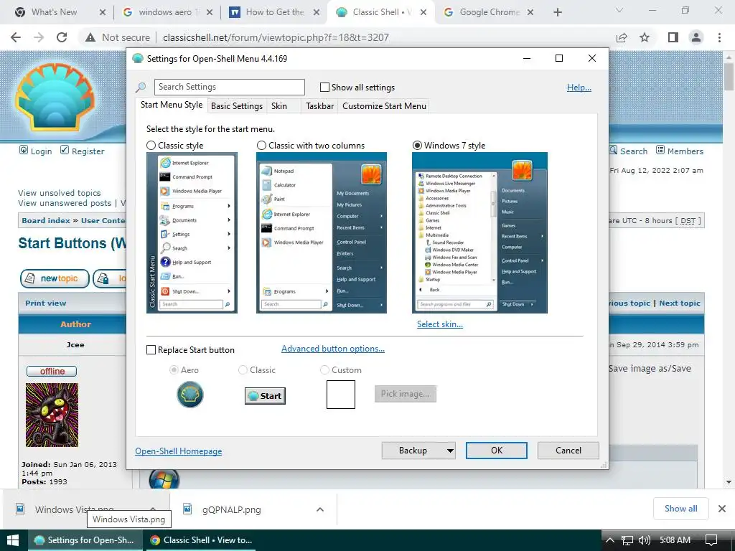Viewport: 735px width, 551px height.
Task: Close the windows aero tab
Action: coord(210,12)
